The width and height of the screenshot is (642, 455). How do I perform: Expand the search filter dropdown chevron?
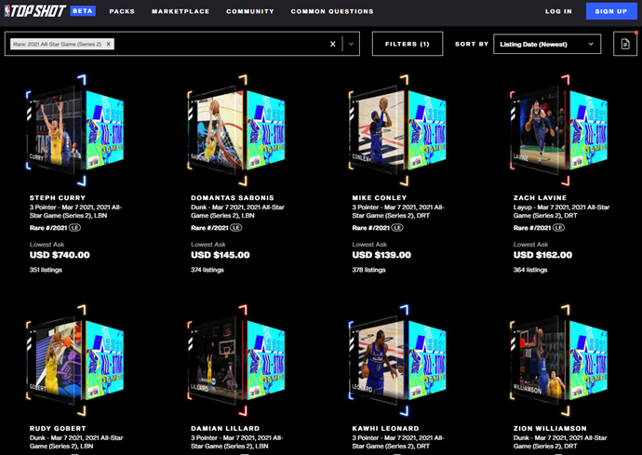click(x=351, y=44)
